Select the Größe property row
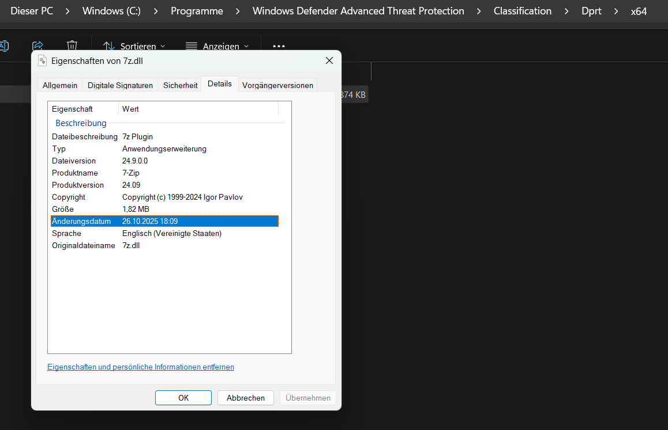The width and height of the screenshot is (668, 430). click(164, 210)
